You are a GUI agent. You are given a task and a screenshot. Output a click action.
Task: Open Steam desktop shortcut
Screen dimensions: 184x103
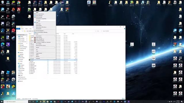coord(14,38)
